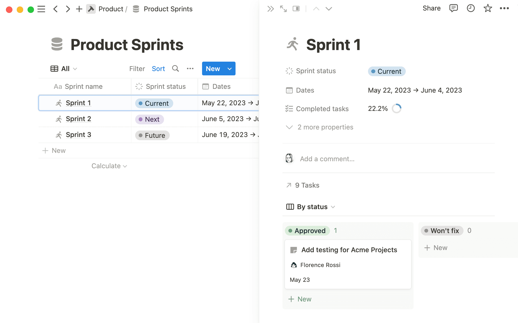Click the Dates calendar column header icon
This screenshot has width=518, height=323.
pos(206,86)
